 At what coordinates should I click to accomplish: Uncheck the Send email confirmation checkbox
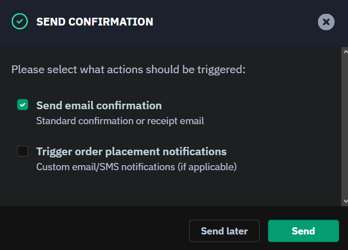[x=23, y=105]
